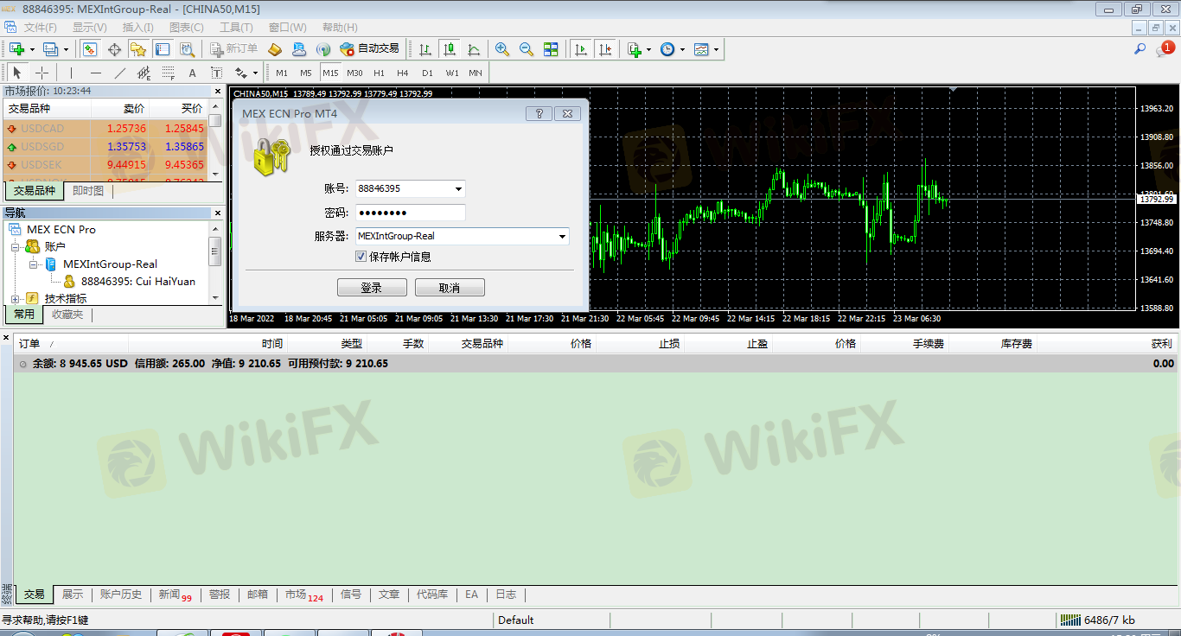The height and width of the screenshot is (636, 1181).
Task: Open the Market Watch panel icon
Action: pos(90,49)
